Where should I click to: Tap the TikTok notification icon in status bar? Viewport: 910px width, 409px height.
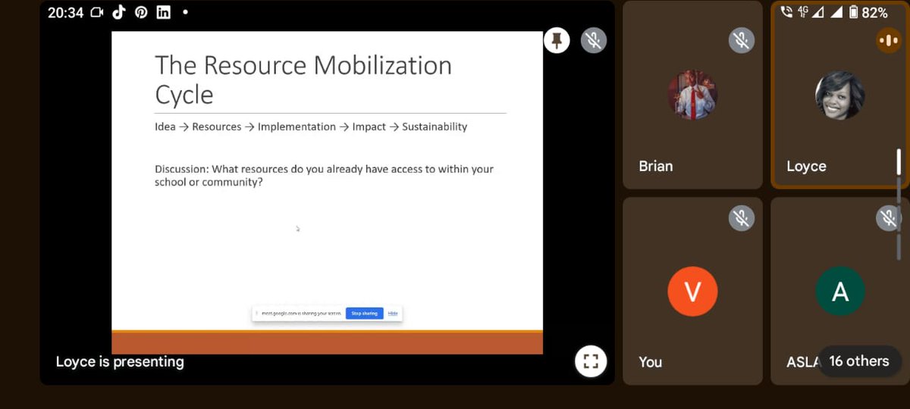118,12
